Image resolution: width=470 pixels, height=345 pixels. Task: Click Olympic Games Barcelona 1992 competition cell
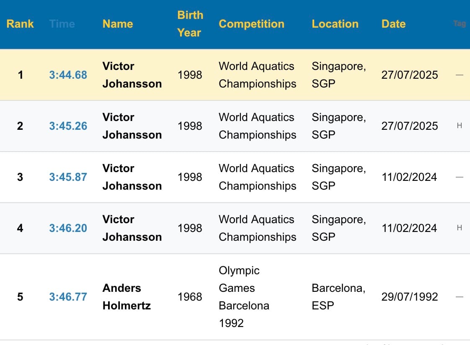(x=244, y=297)
